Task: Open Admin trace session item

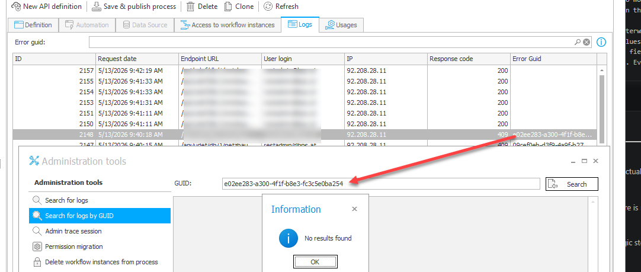Action: [x=100, y=231]
